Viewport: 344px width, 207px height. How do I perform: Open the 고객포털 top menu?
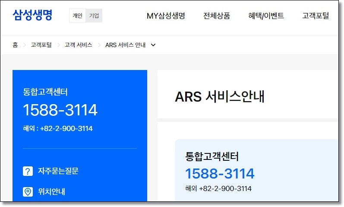316,16
